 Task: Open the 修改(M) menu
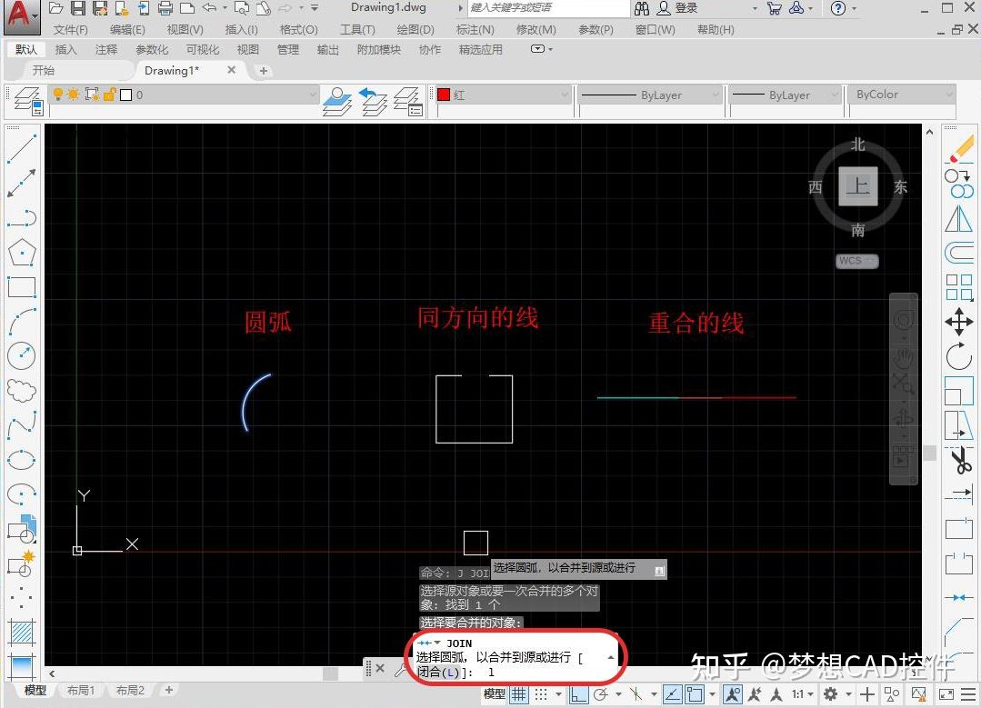coord(536,29)
